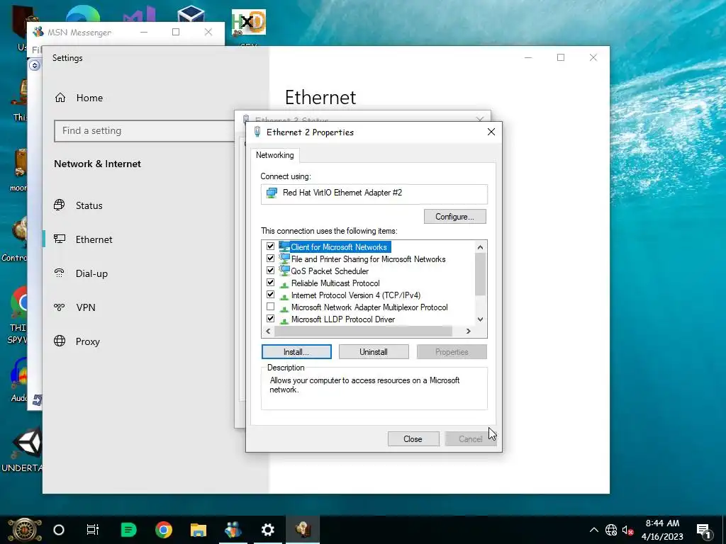This screenshot has width=726, height=544.
Task: Click the MSN Messenger title bar icon
Action: point(38,32)
